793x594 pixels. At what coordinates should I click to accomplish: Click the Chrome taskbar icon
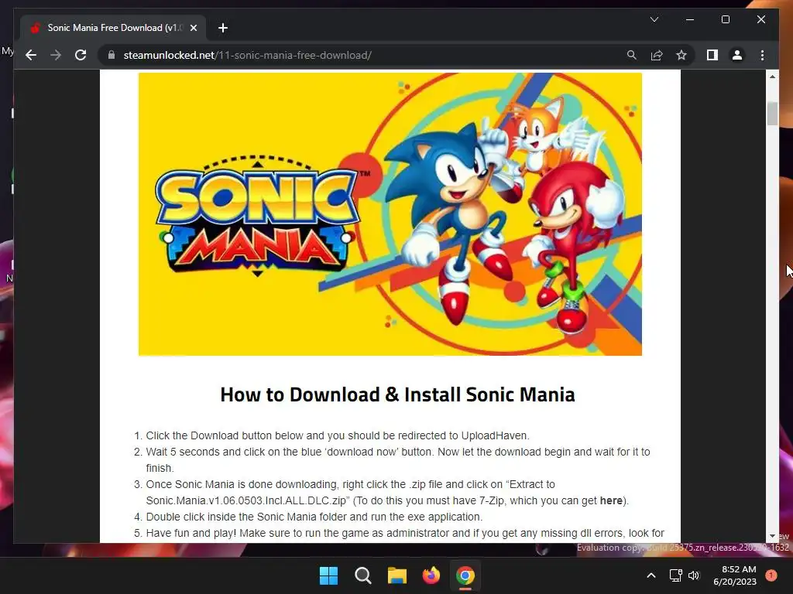pos(465,575)
